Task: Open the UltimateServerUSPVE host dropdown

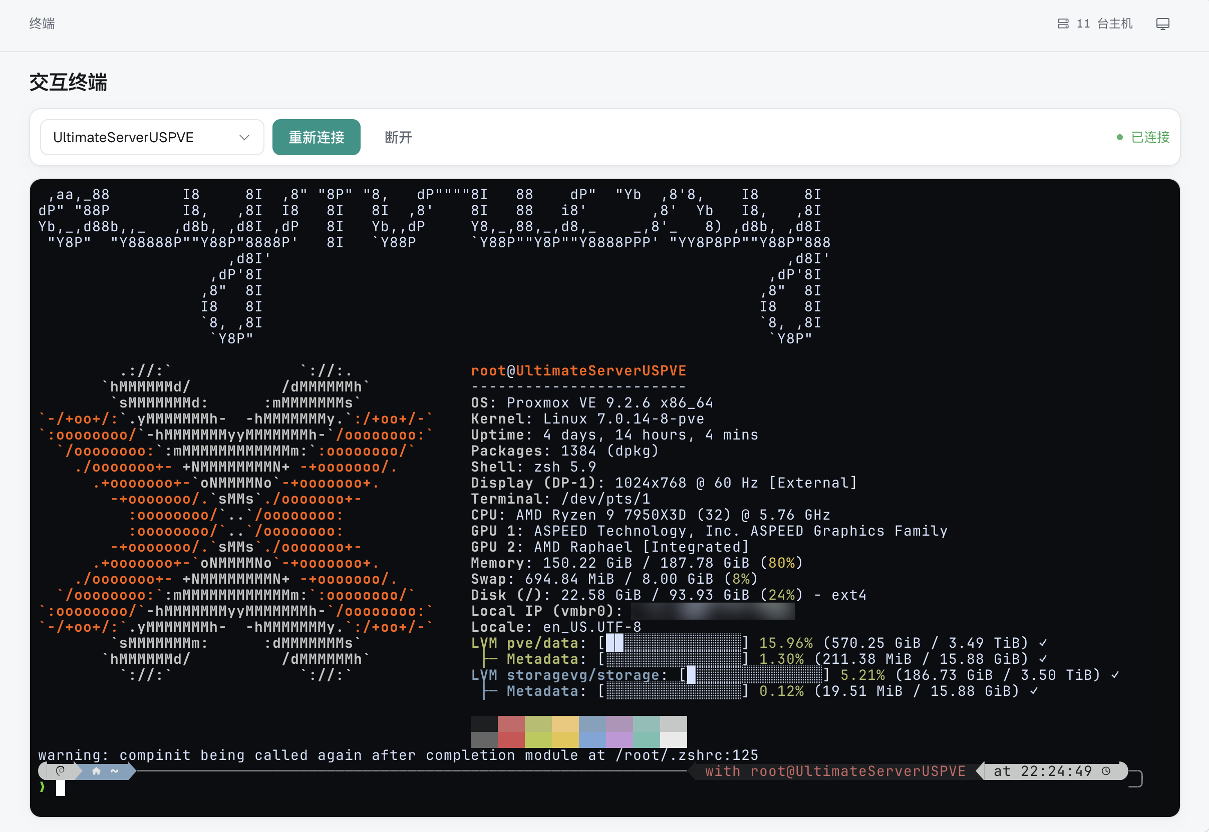Action: tap(152, 137)
